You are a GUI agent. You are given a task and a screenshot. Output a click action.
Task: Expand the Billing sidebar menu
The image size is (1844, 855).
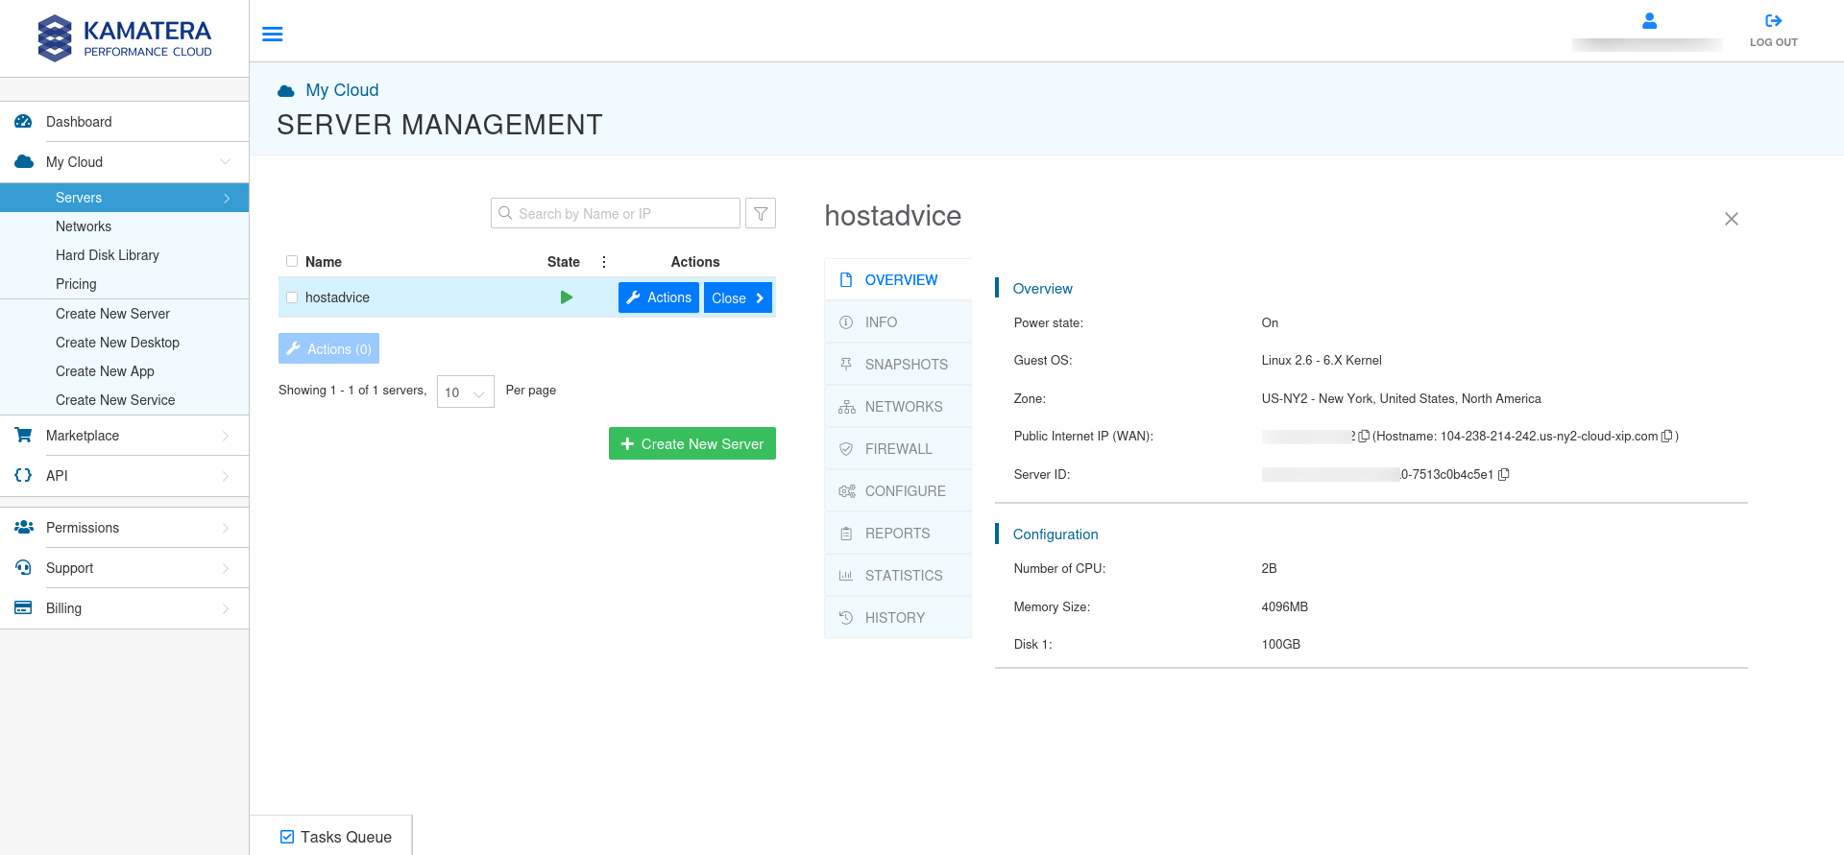pos(226,608)
